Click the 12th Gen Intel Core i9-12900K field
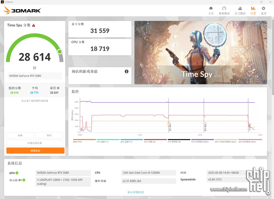The width and height of the screenshot is (274, 199). 149,173
